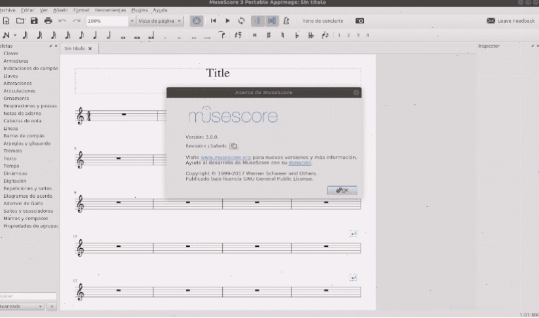
Task: Open the donación link
Action: pyautogui.click(x=300, y=163)
